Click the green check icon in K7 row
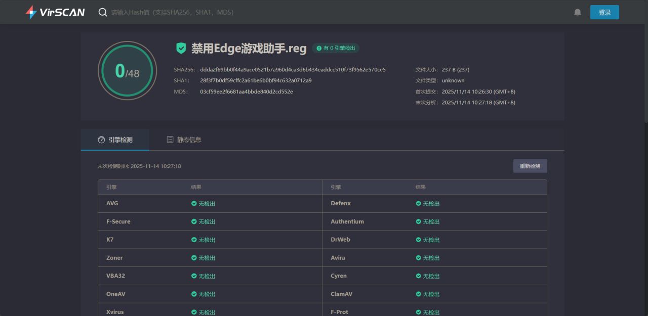 (194, 240)
